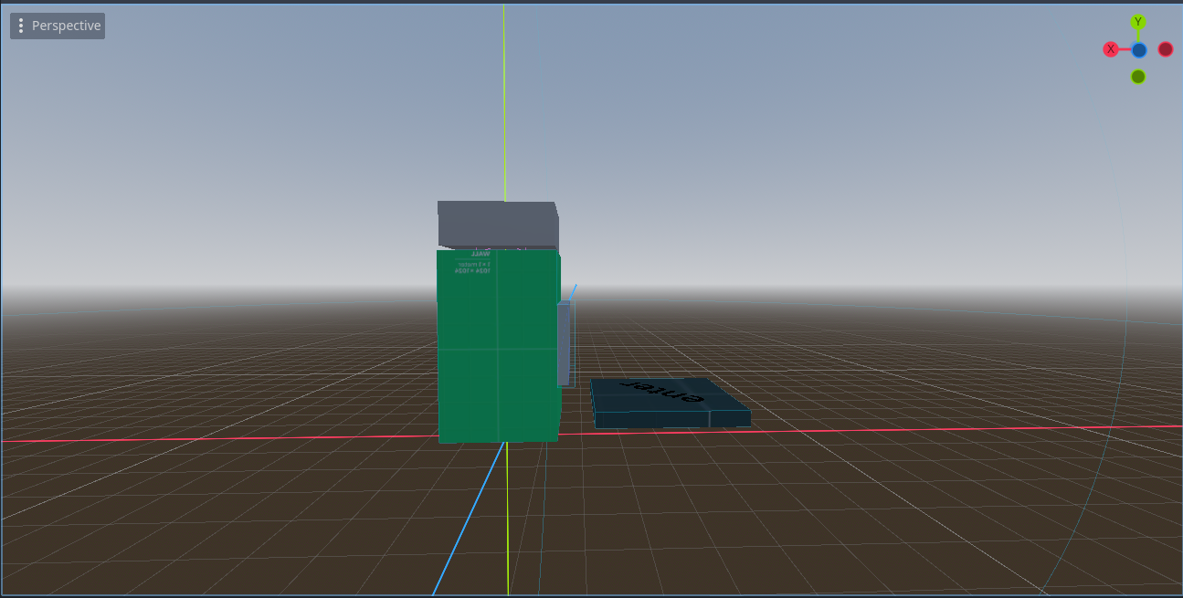Screen dimensions: 1183x598
Task: Open the Perspective view menu
Action: (x=58, y=26)
